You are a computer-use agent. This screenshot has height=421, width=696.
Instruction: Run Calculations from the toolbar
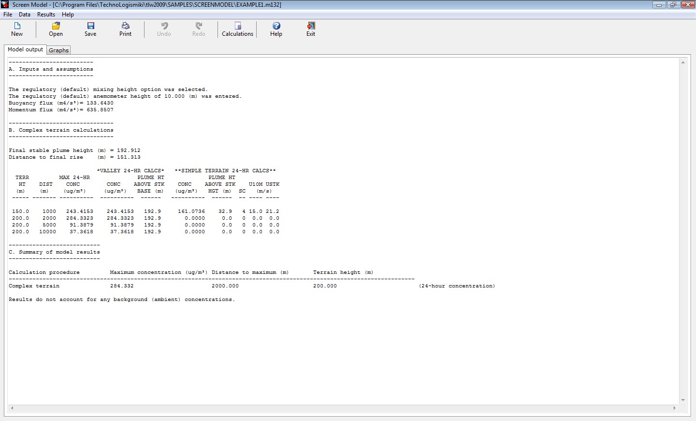[237, 29]
